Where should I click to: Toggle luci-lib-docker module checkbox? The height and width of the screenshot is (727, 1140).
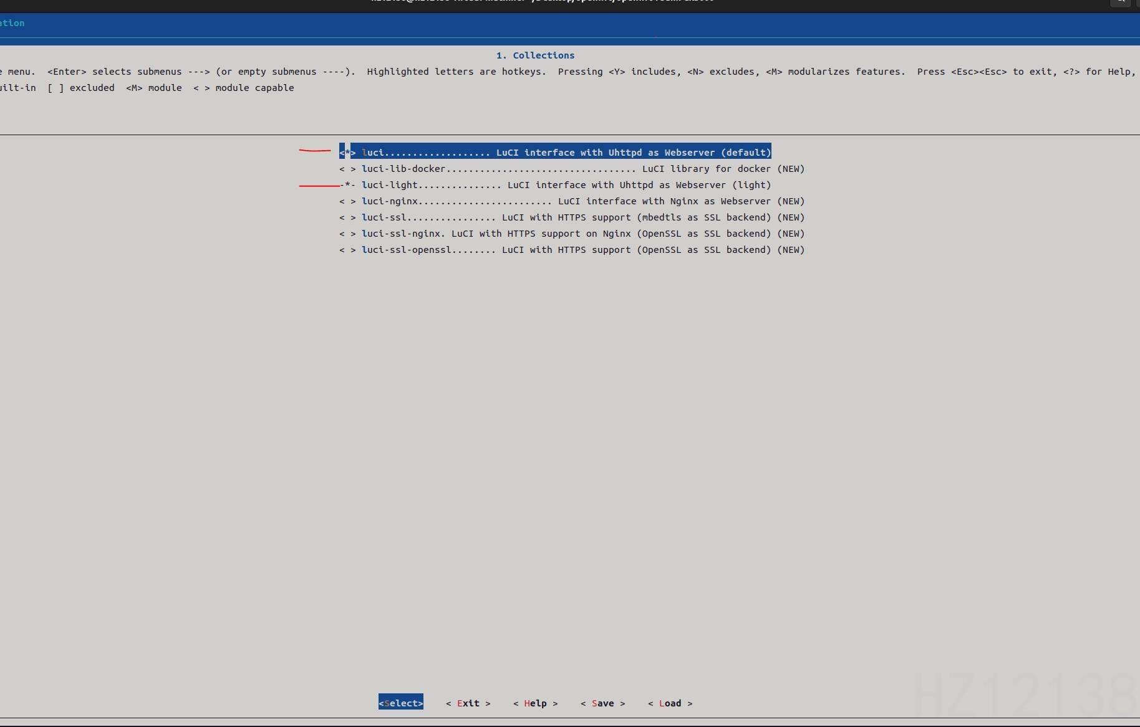347,169
